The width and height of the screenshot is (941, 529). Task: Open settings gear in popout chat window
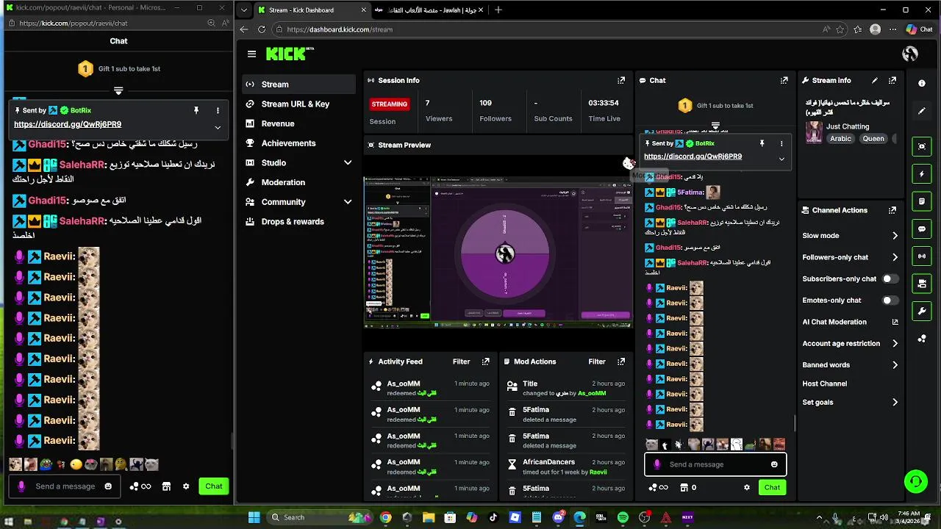pyautogui.click(x=186, y=486)
